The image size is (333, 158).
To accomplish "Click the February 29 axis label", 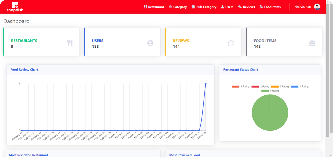I will (105, 136).
